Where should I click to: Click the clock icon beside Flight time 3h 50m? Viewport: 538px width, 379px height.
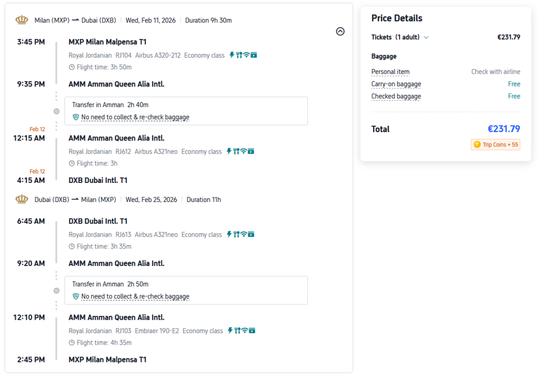click(72, 67)
